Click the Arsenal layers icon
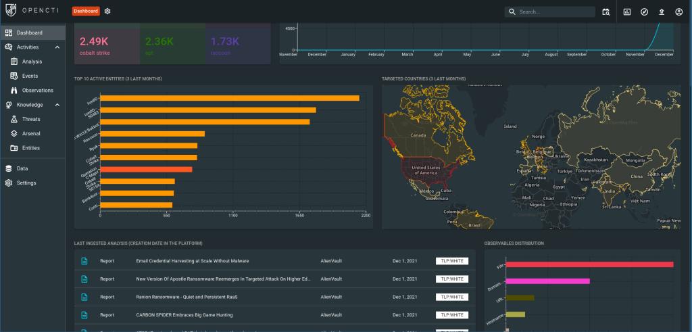 pos(14,133)
